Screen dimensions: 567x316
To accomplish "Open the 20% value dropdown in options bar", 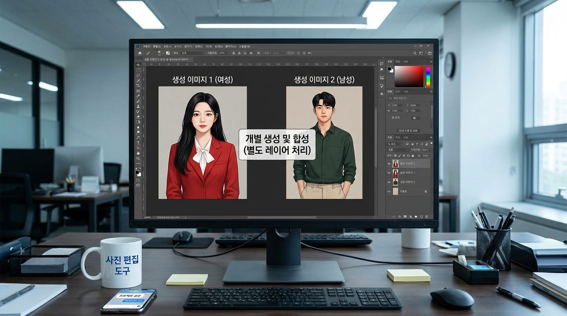I will (223, 53).
